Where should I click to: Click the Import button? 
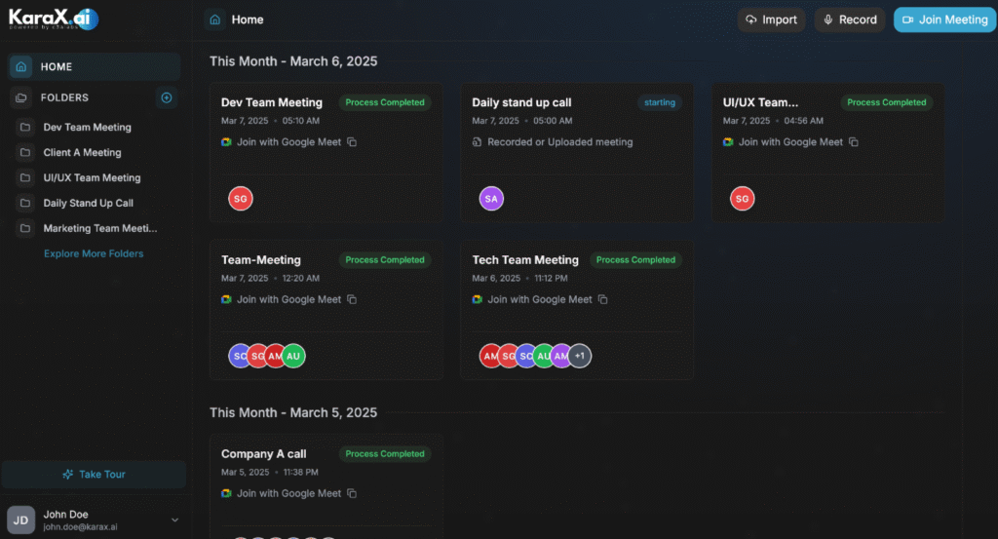click(771, 19)
